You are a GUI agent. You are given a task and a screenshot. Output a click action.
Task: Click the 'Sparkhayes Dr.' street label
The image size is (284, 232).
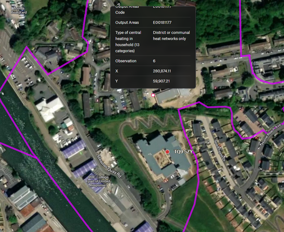coord(219,151)
